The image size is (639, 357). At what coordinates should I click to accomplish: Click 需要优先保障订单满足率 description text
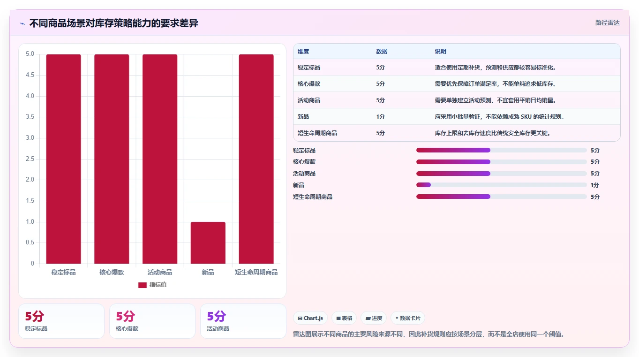point(496,84)
